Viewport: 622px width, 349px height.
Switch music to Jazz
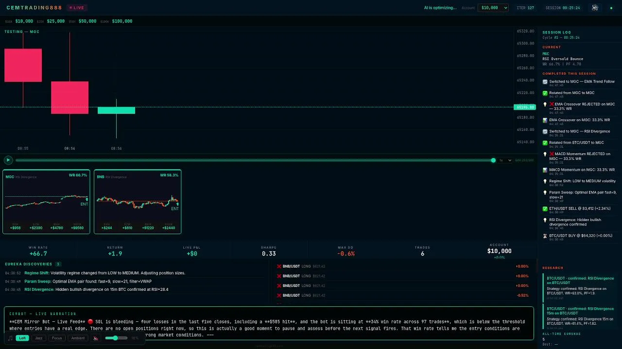tap(39, 338)
